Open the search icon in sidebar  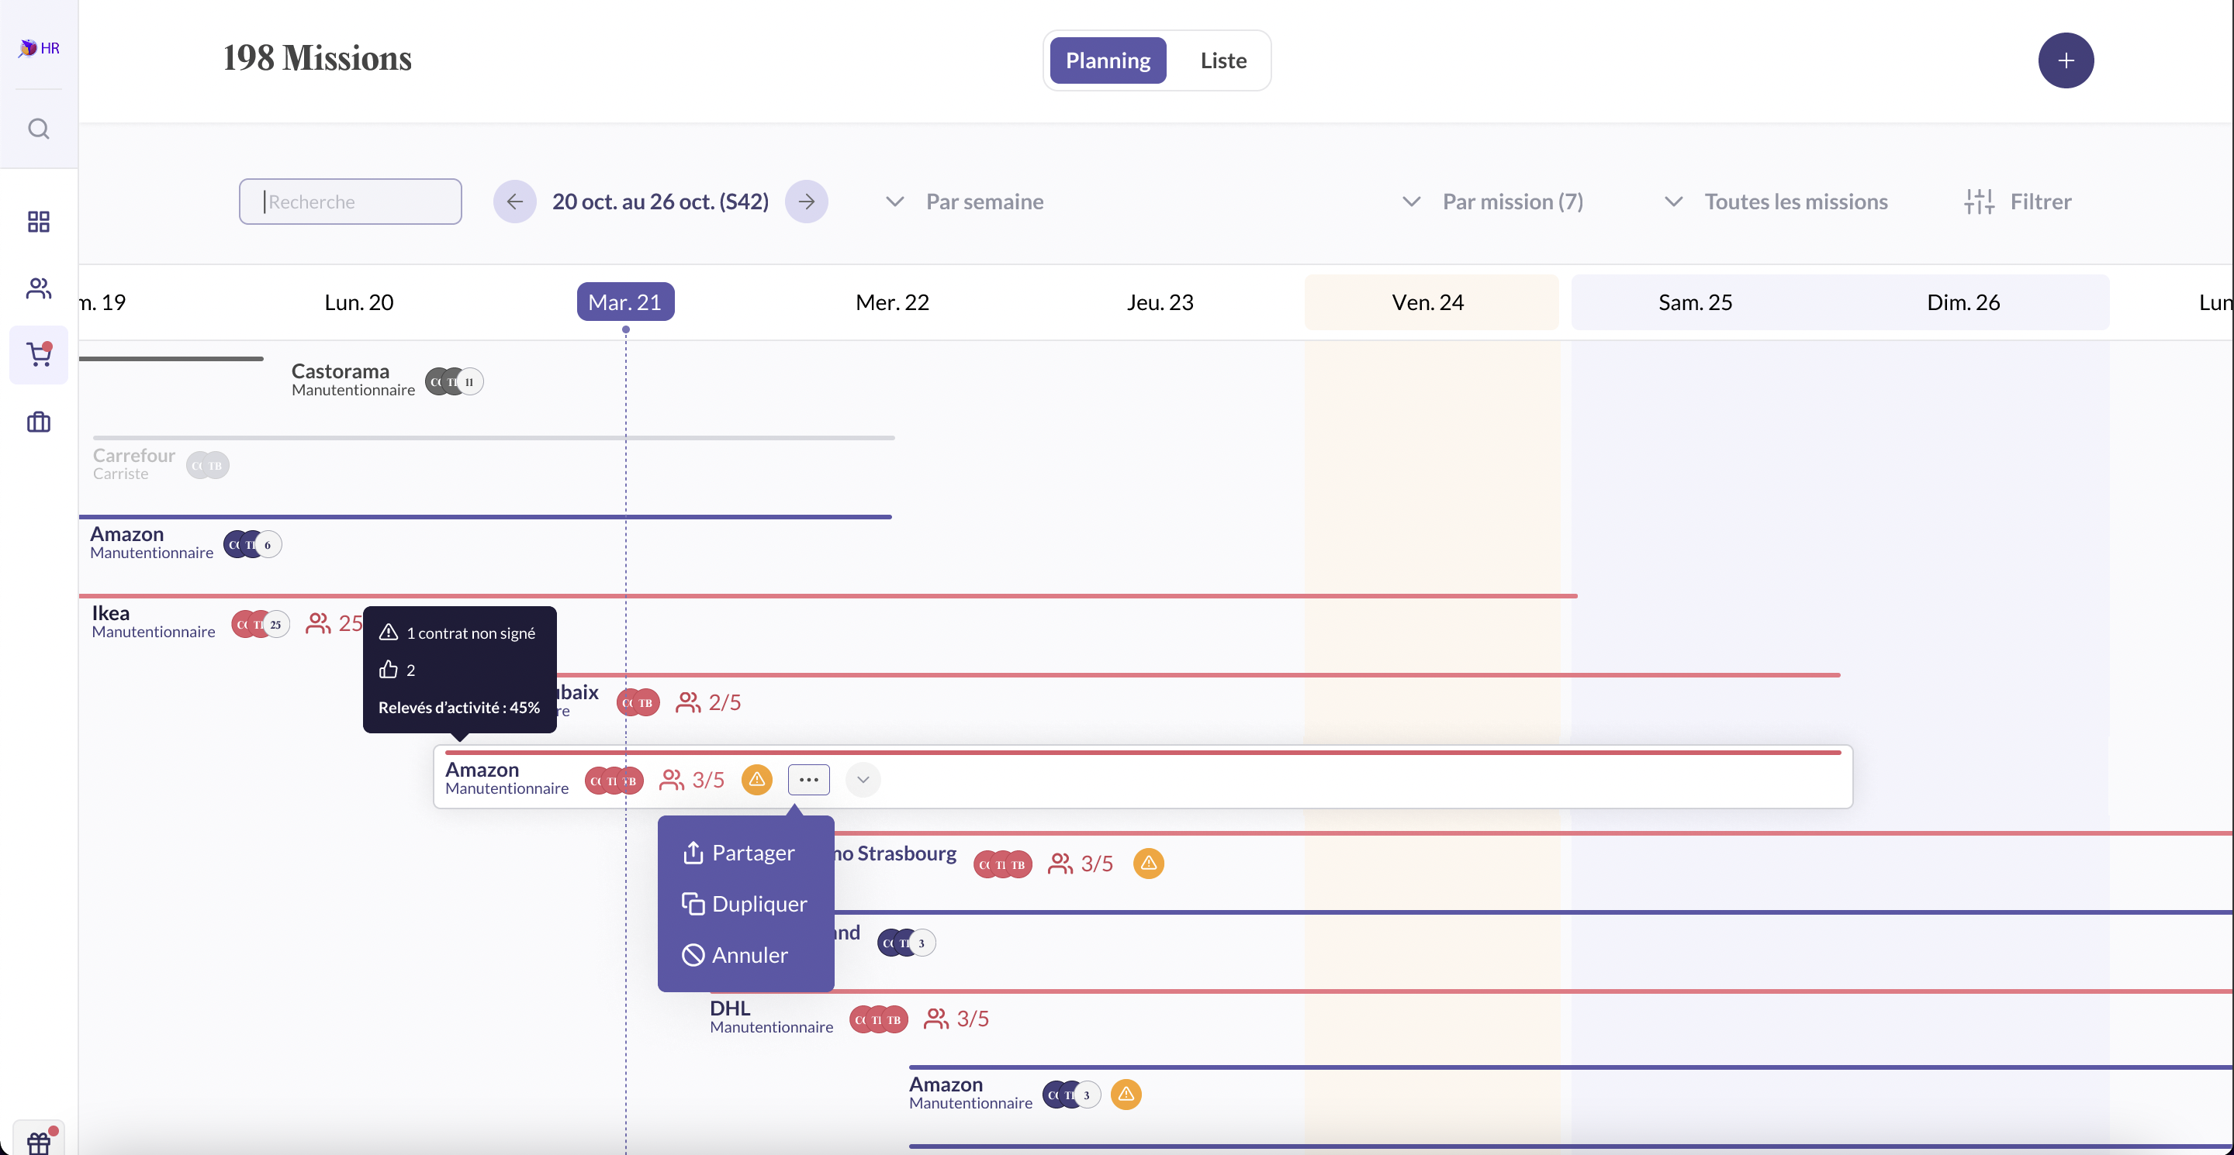[x=38, y=129]
